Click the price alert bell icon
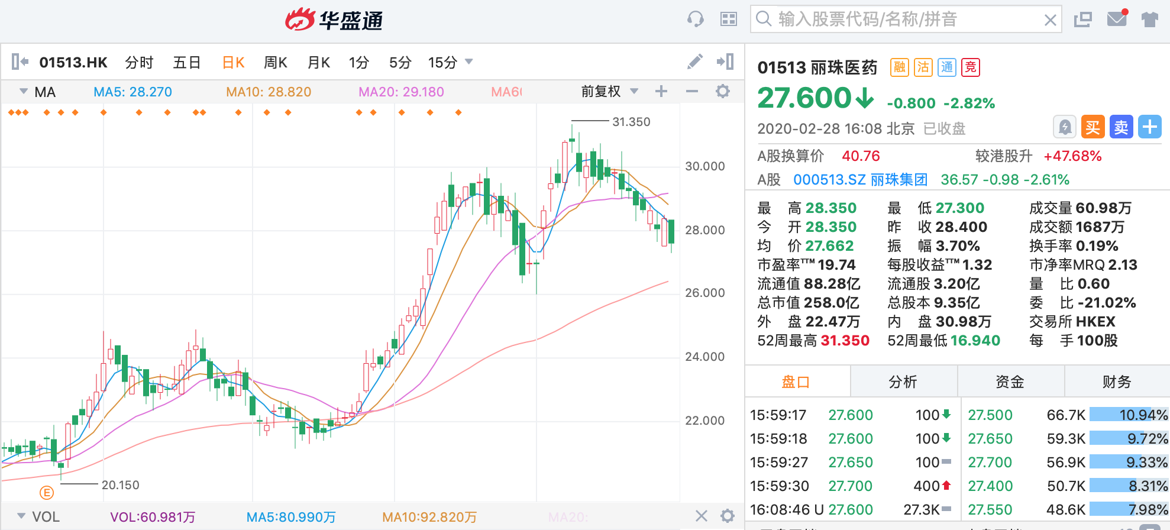 1065,127
